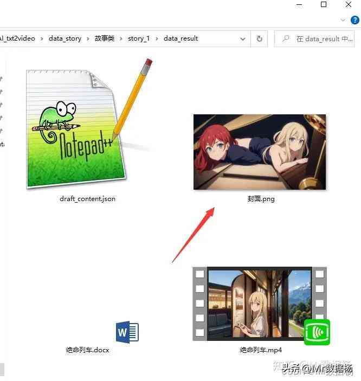Click the search box for data_result
The image size is (361, 381).
tap(314, 38)
